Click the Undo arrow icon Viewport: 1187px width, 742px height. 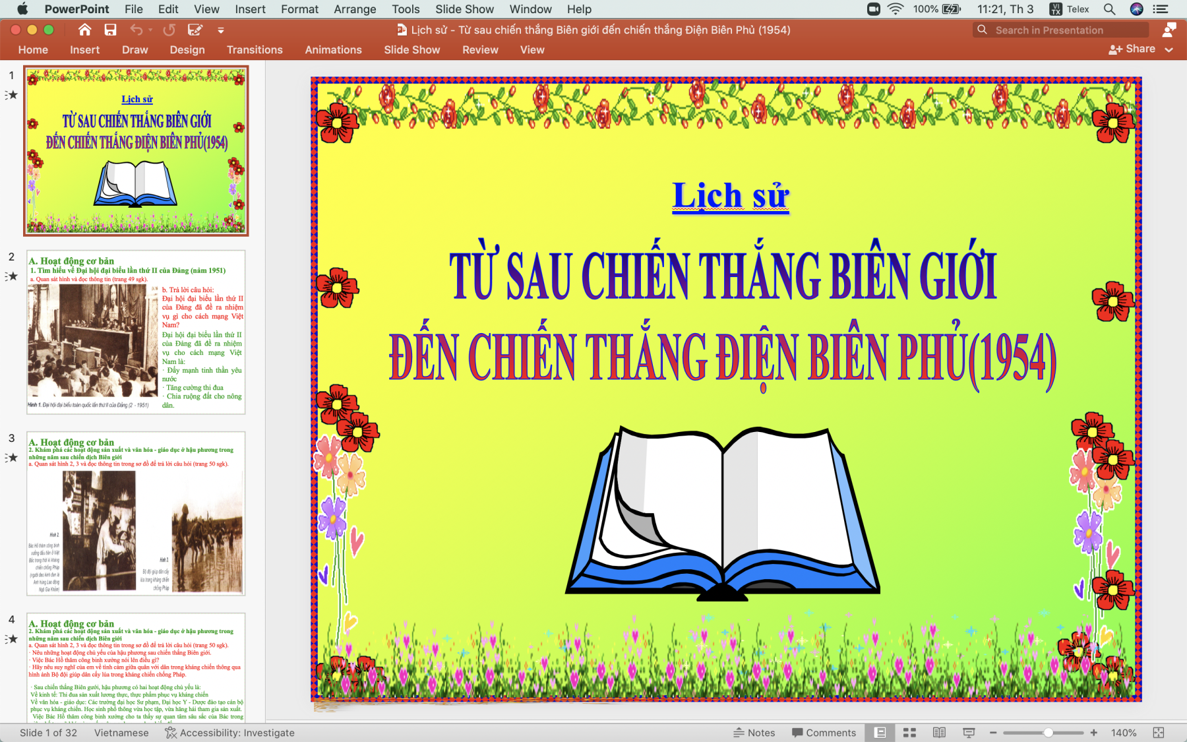137,30
